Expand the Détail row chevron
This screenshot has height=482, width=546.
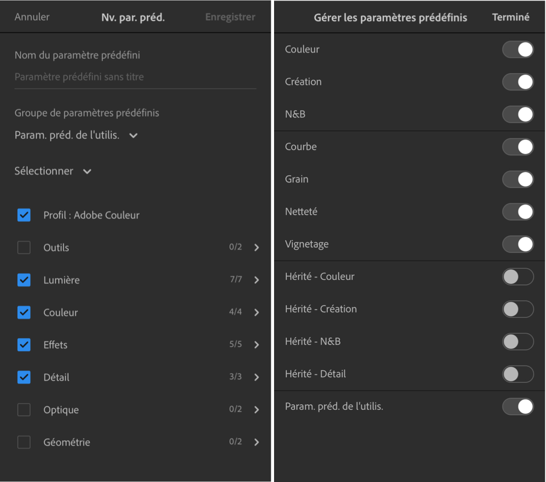click(256, 377)
